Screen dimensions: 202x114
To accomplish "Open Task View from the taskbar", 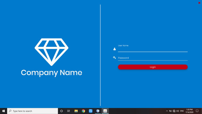I will (68, 111).
